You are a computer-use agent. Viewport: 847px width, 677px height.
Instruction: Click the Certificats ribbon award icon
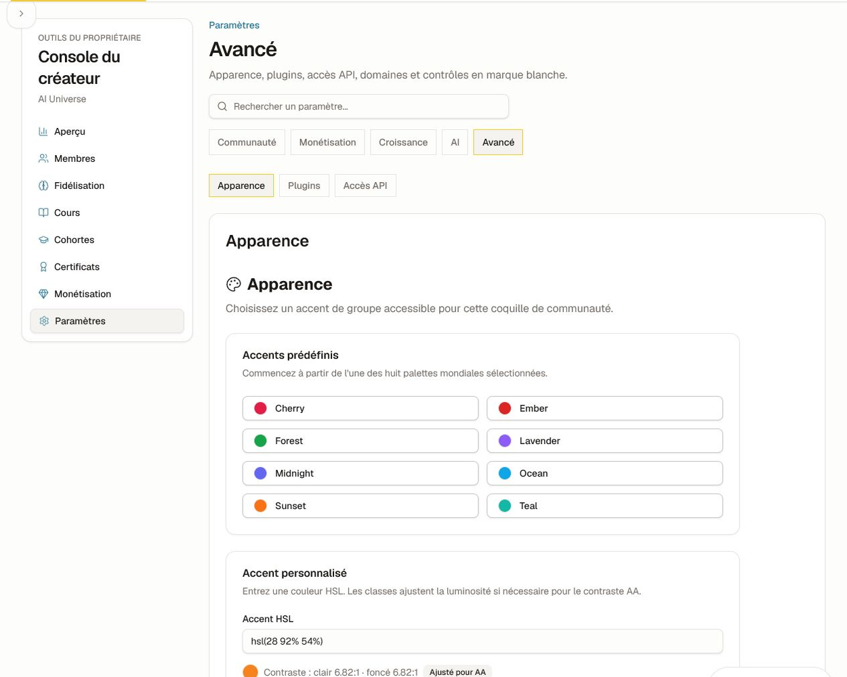coord(43,267)
